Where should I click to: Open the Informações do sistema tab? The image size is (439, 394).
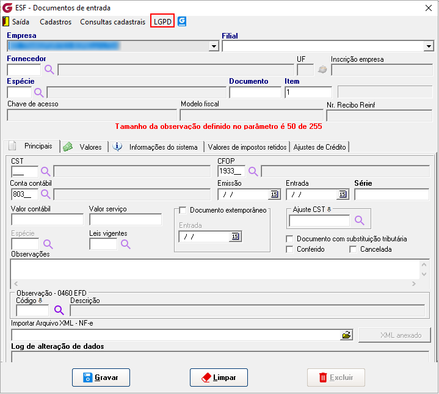(157, 147)
